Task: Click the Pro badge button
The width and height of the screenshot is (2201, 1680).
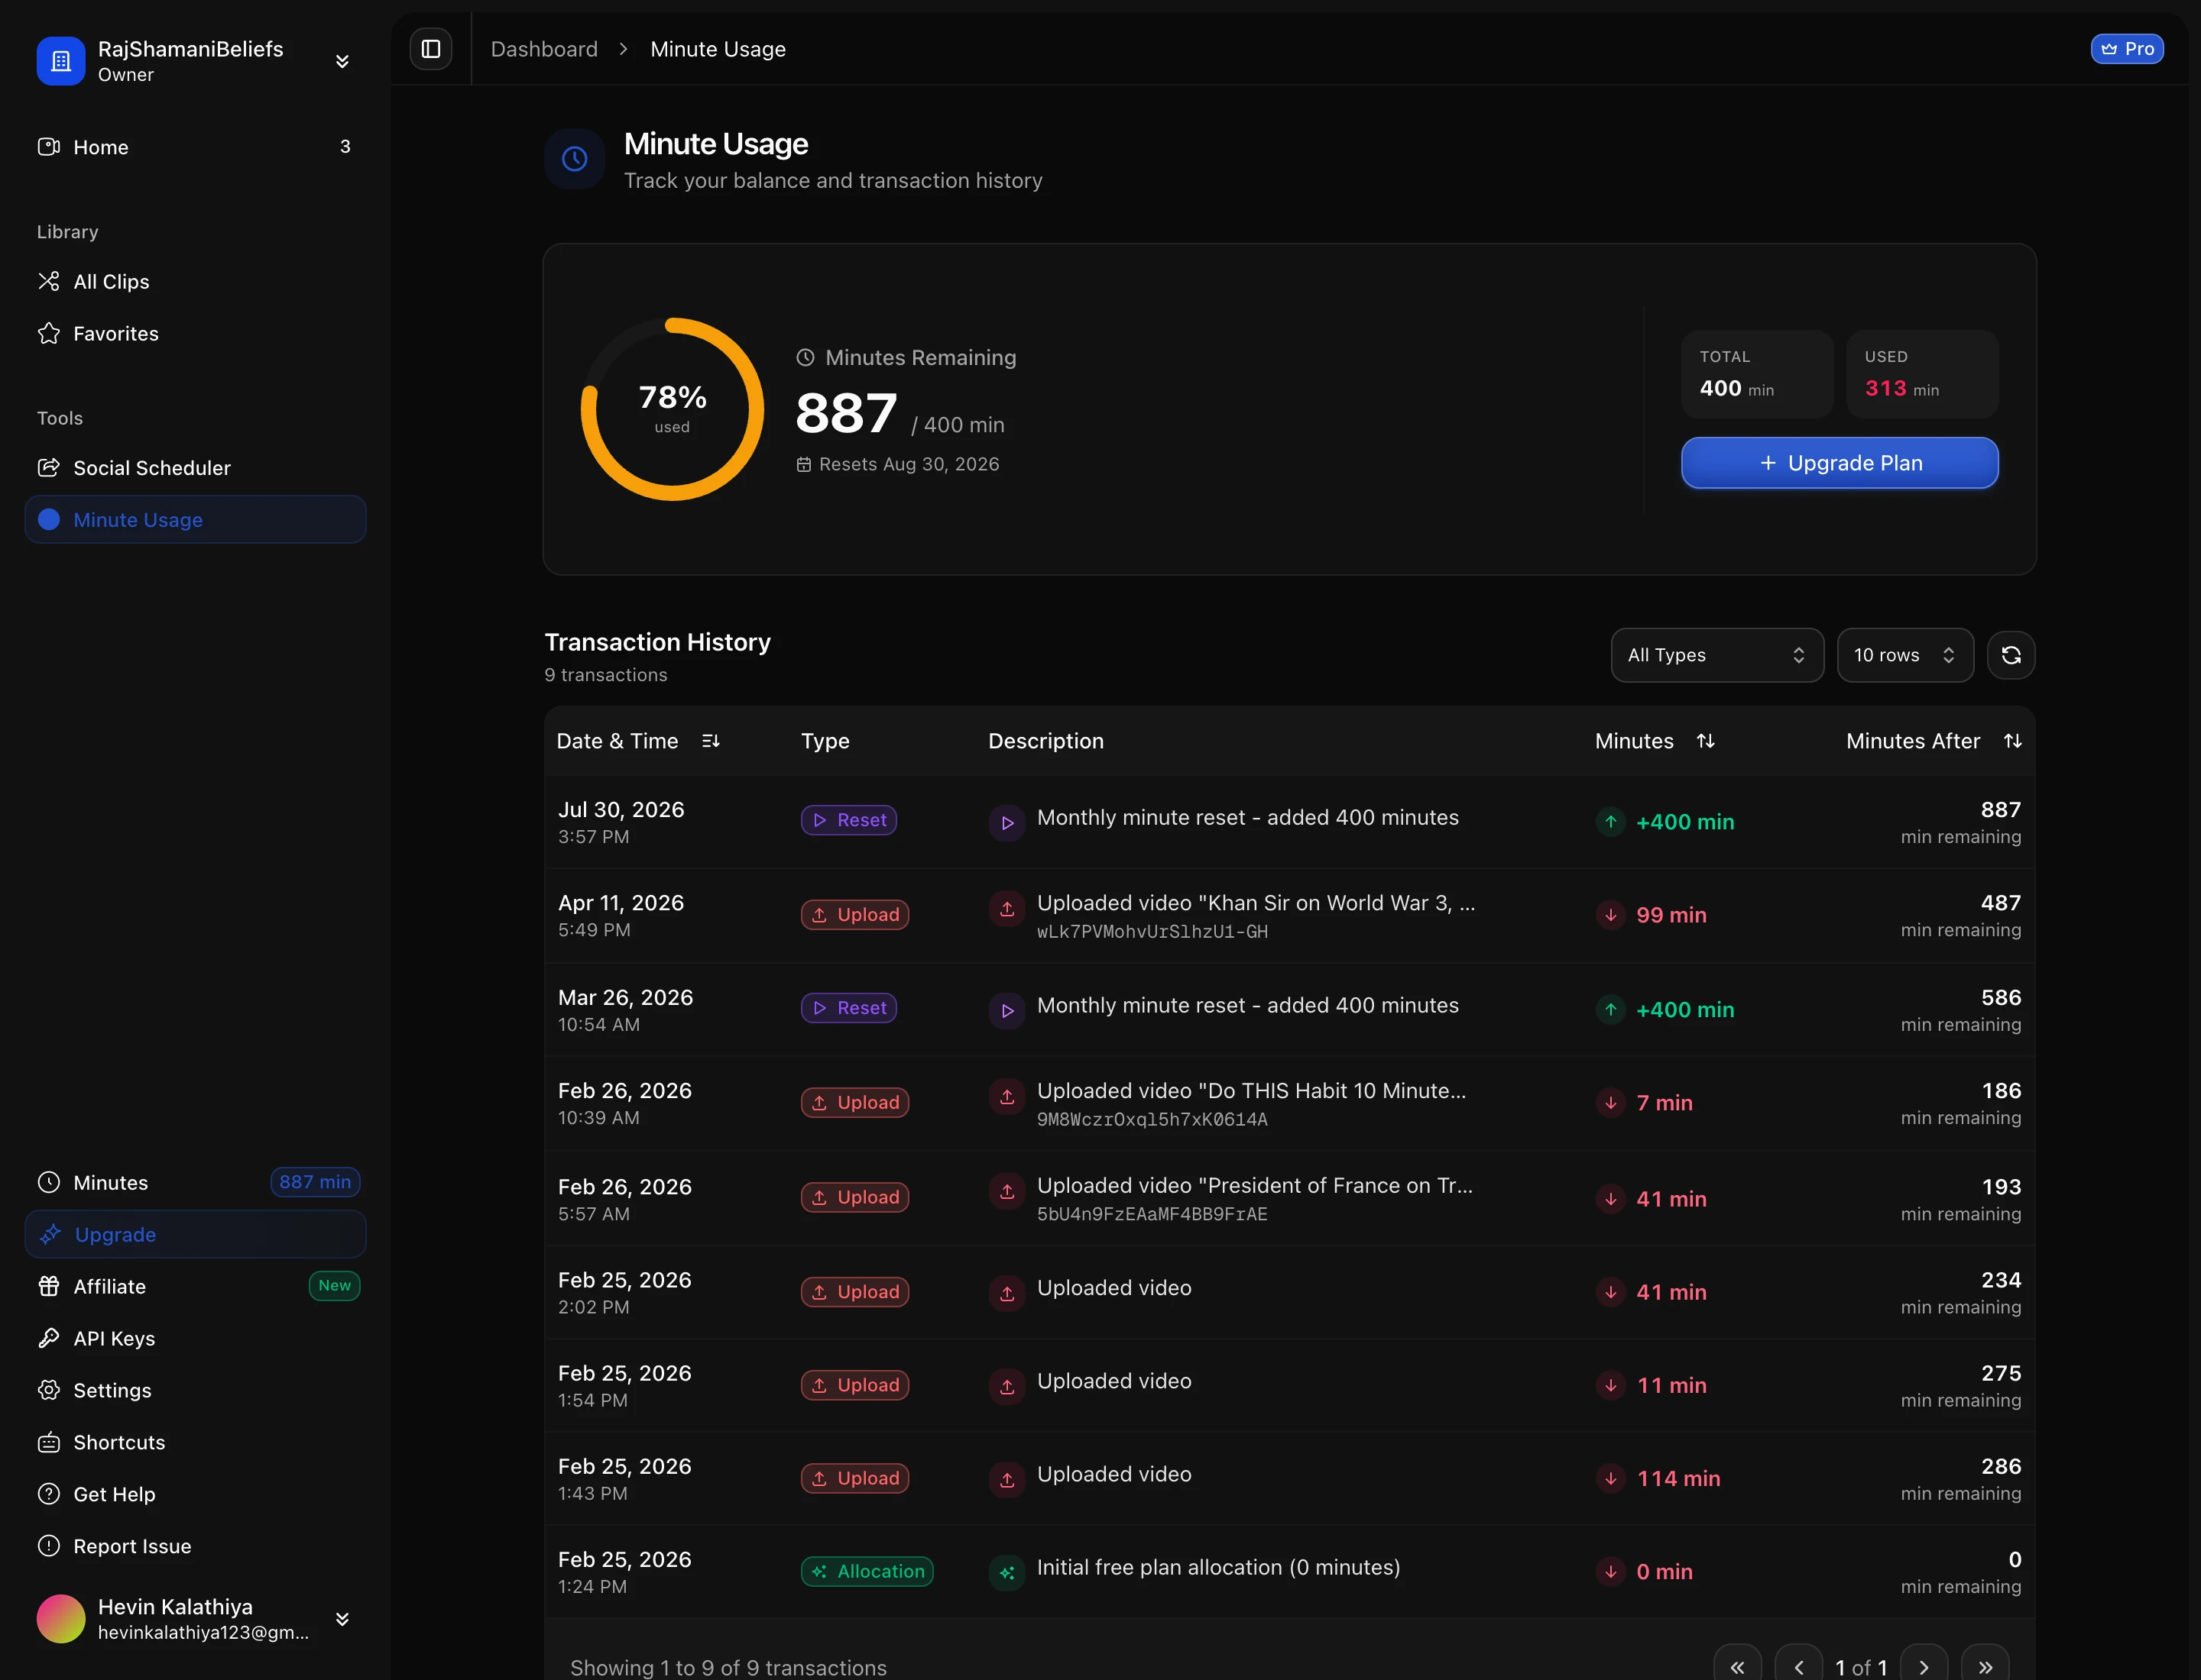Action: click(2127, 49)
